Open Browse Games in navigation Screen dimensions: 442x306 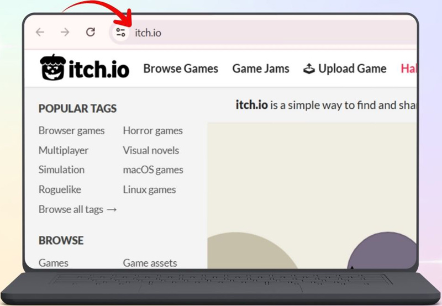[181, 68]
